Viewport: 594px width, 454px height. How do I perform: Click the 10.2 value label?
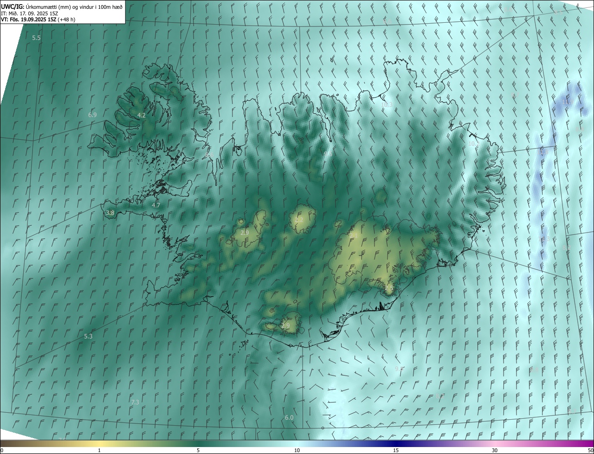pos(473,144)
